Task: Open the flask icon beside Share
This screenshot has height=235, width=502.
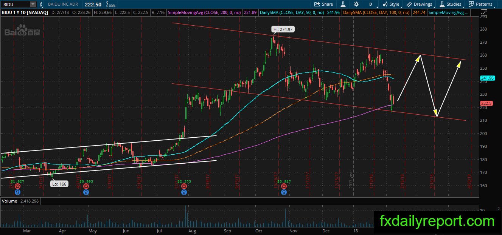Action: click(343, 4)
